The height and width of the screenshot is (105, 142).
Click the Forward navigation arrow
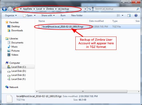[10, 9]
